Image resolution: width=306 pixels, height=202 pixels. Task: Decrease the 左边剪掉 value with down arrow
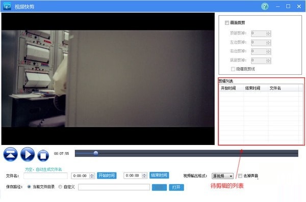[x=269, y=44]
